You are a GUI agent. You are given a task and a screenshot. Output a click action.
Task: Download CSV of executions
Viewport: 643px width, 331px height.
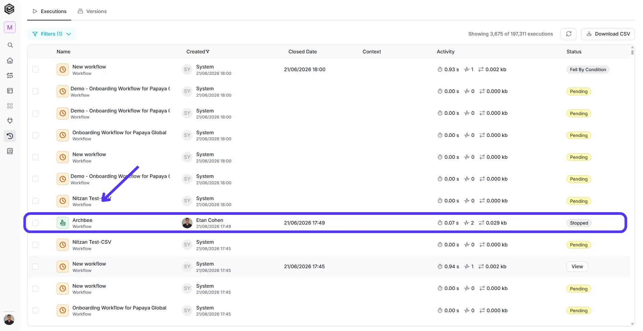click(x=608, y=34)
